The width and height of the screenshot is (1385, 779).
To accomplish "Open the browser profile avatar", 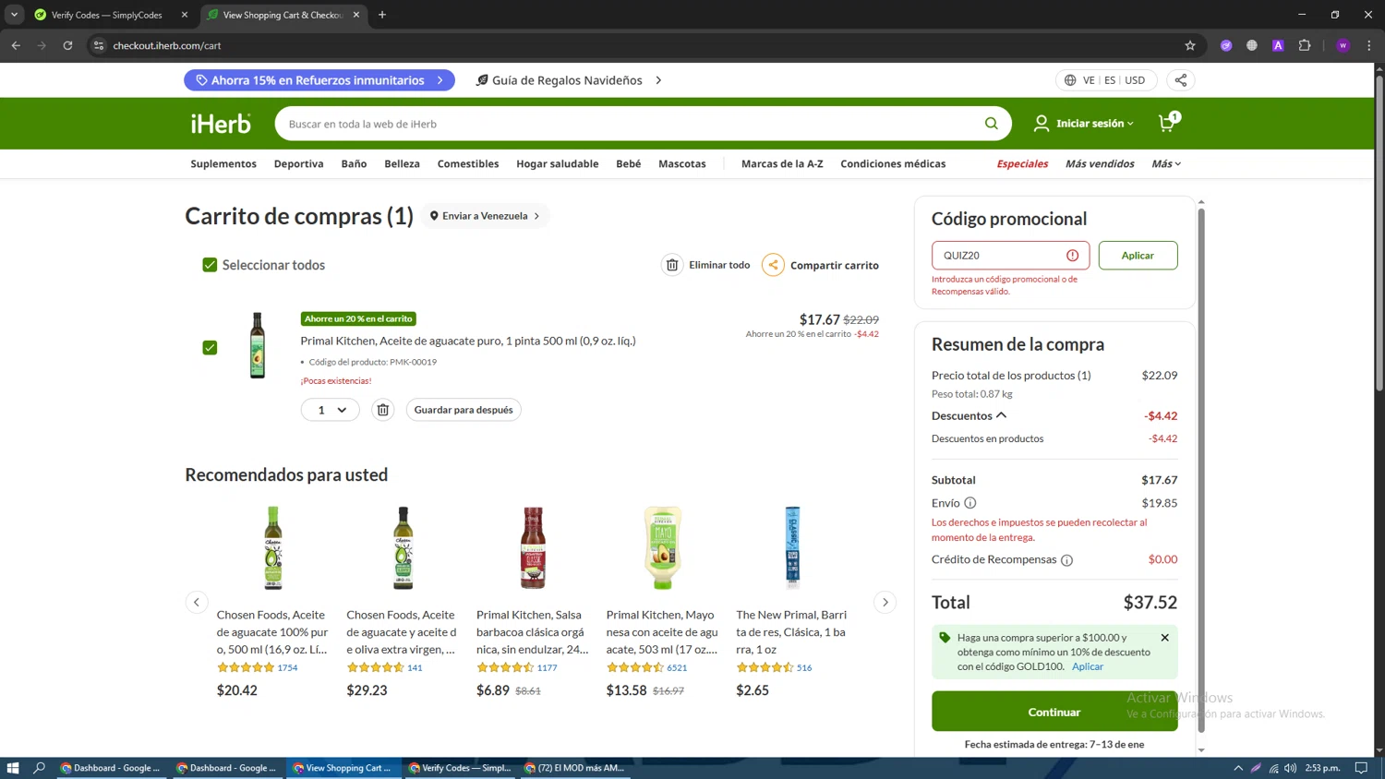I will click(x=1343, y=45).
